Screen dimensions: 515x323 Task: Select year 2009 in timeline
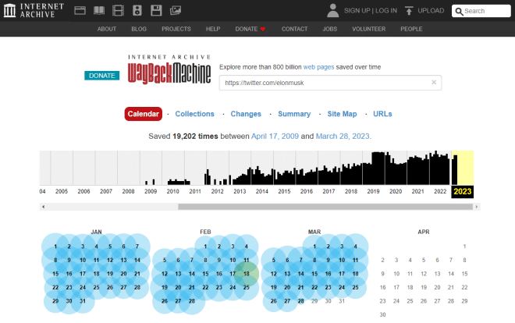coord(151,191)
